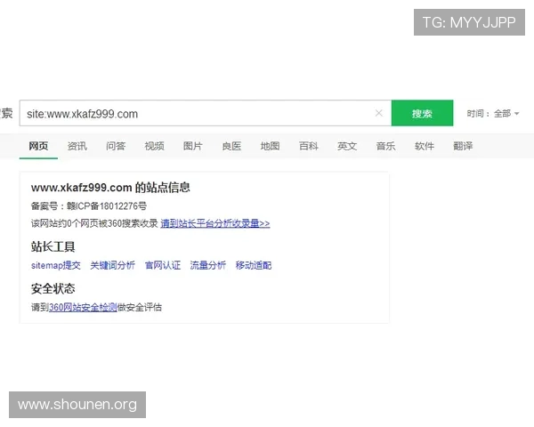
Task: Click the 安全状态 heading
Action: coord(53,289)
